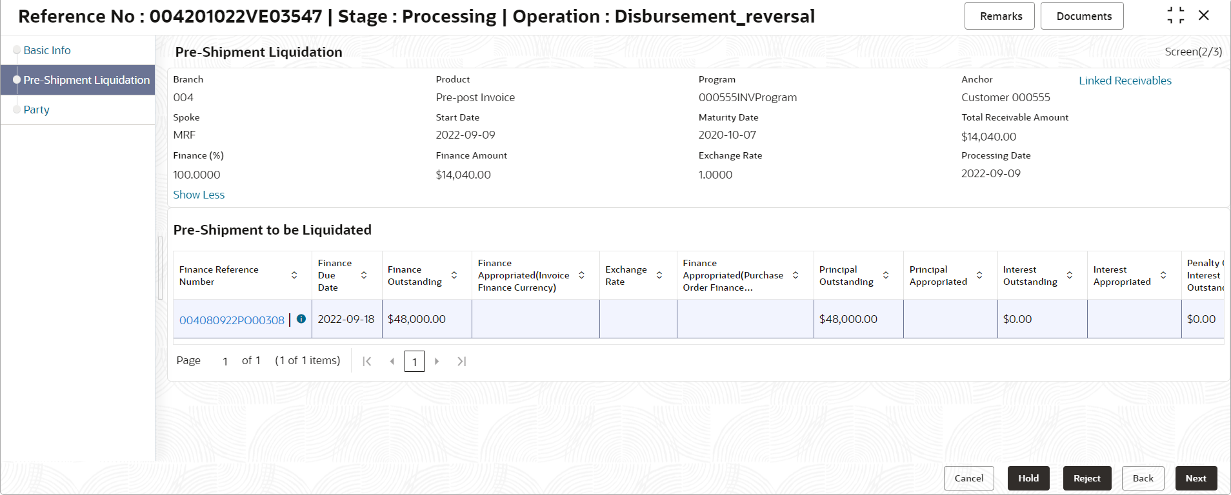Sort by Finance Reference Number column
This screenshot has width=1231, height=495.
click(x=294, y=275)
